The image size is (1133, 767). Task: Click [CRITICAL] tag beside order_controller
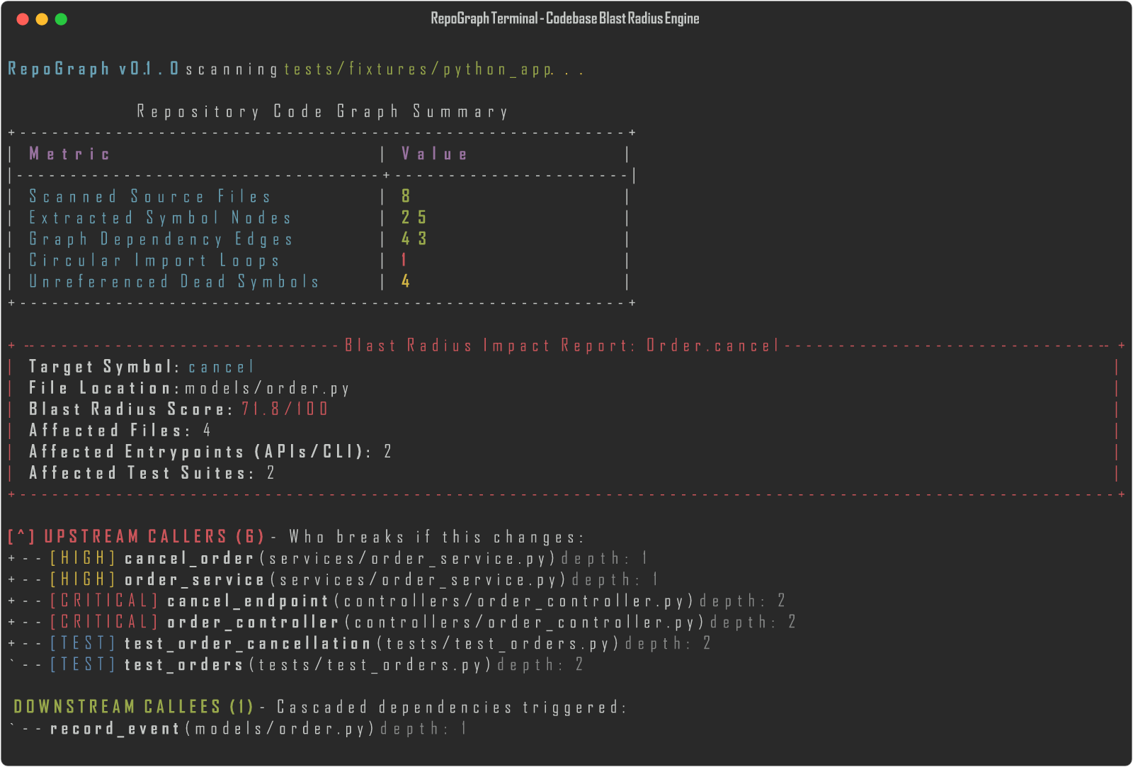(x=104, y=622)
